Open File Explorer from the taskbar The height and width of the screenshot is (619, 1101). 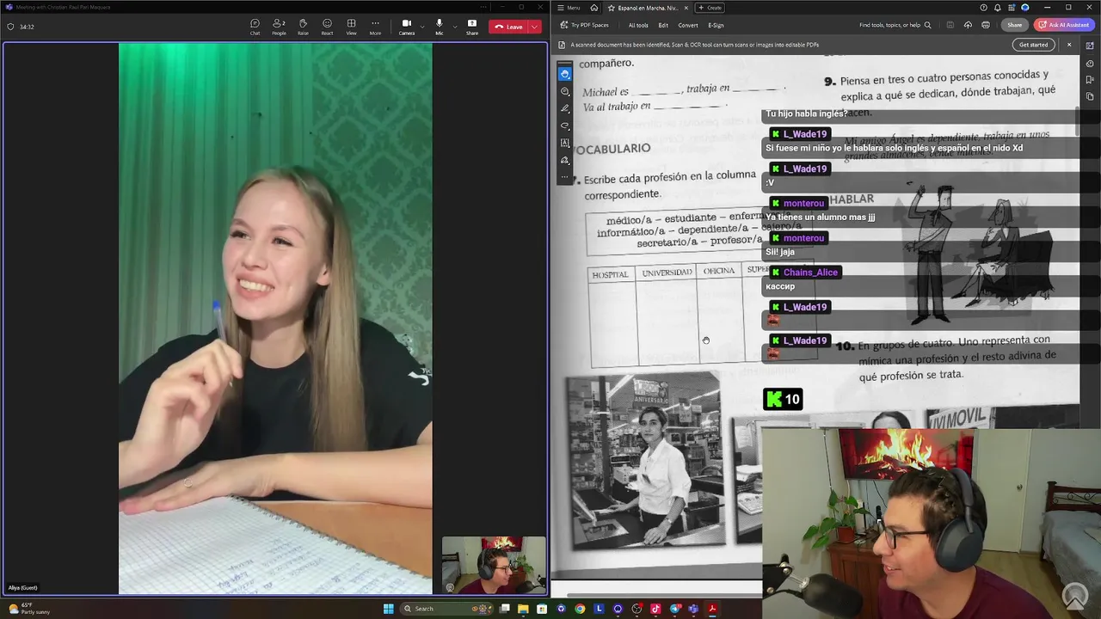523,609
